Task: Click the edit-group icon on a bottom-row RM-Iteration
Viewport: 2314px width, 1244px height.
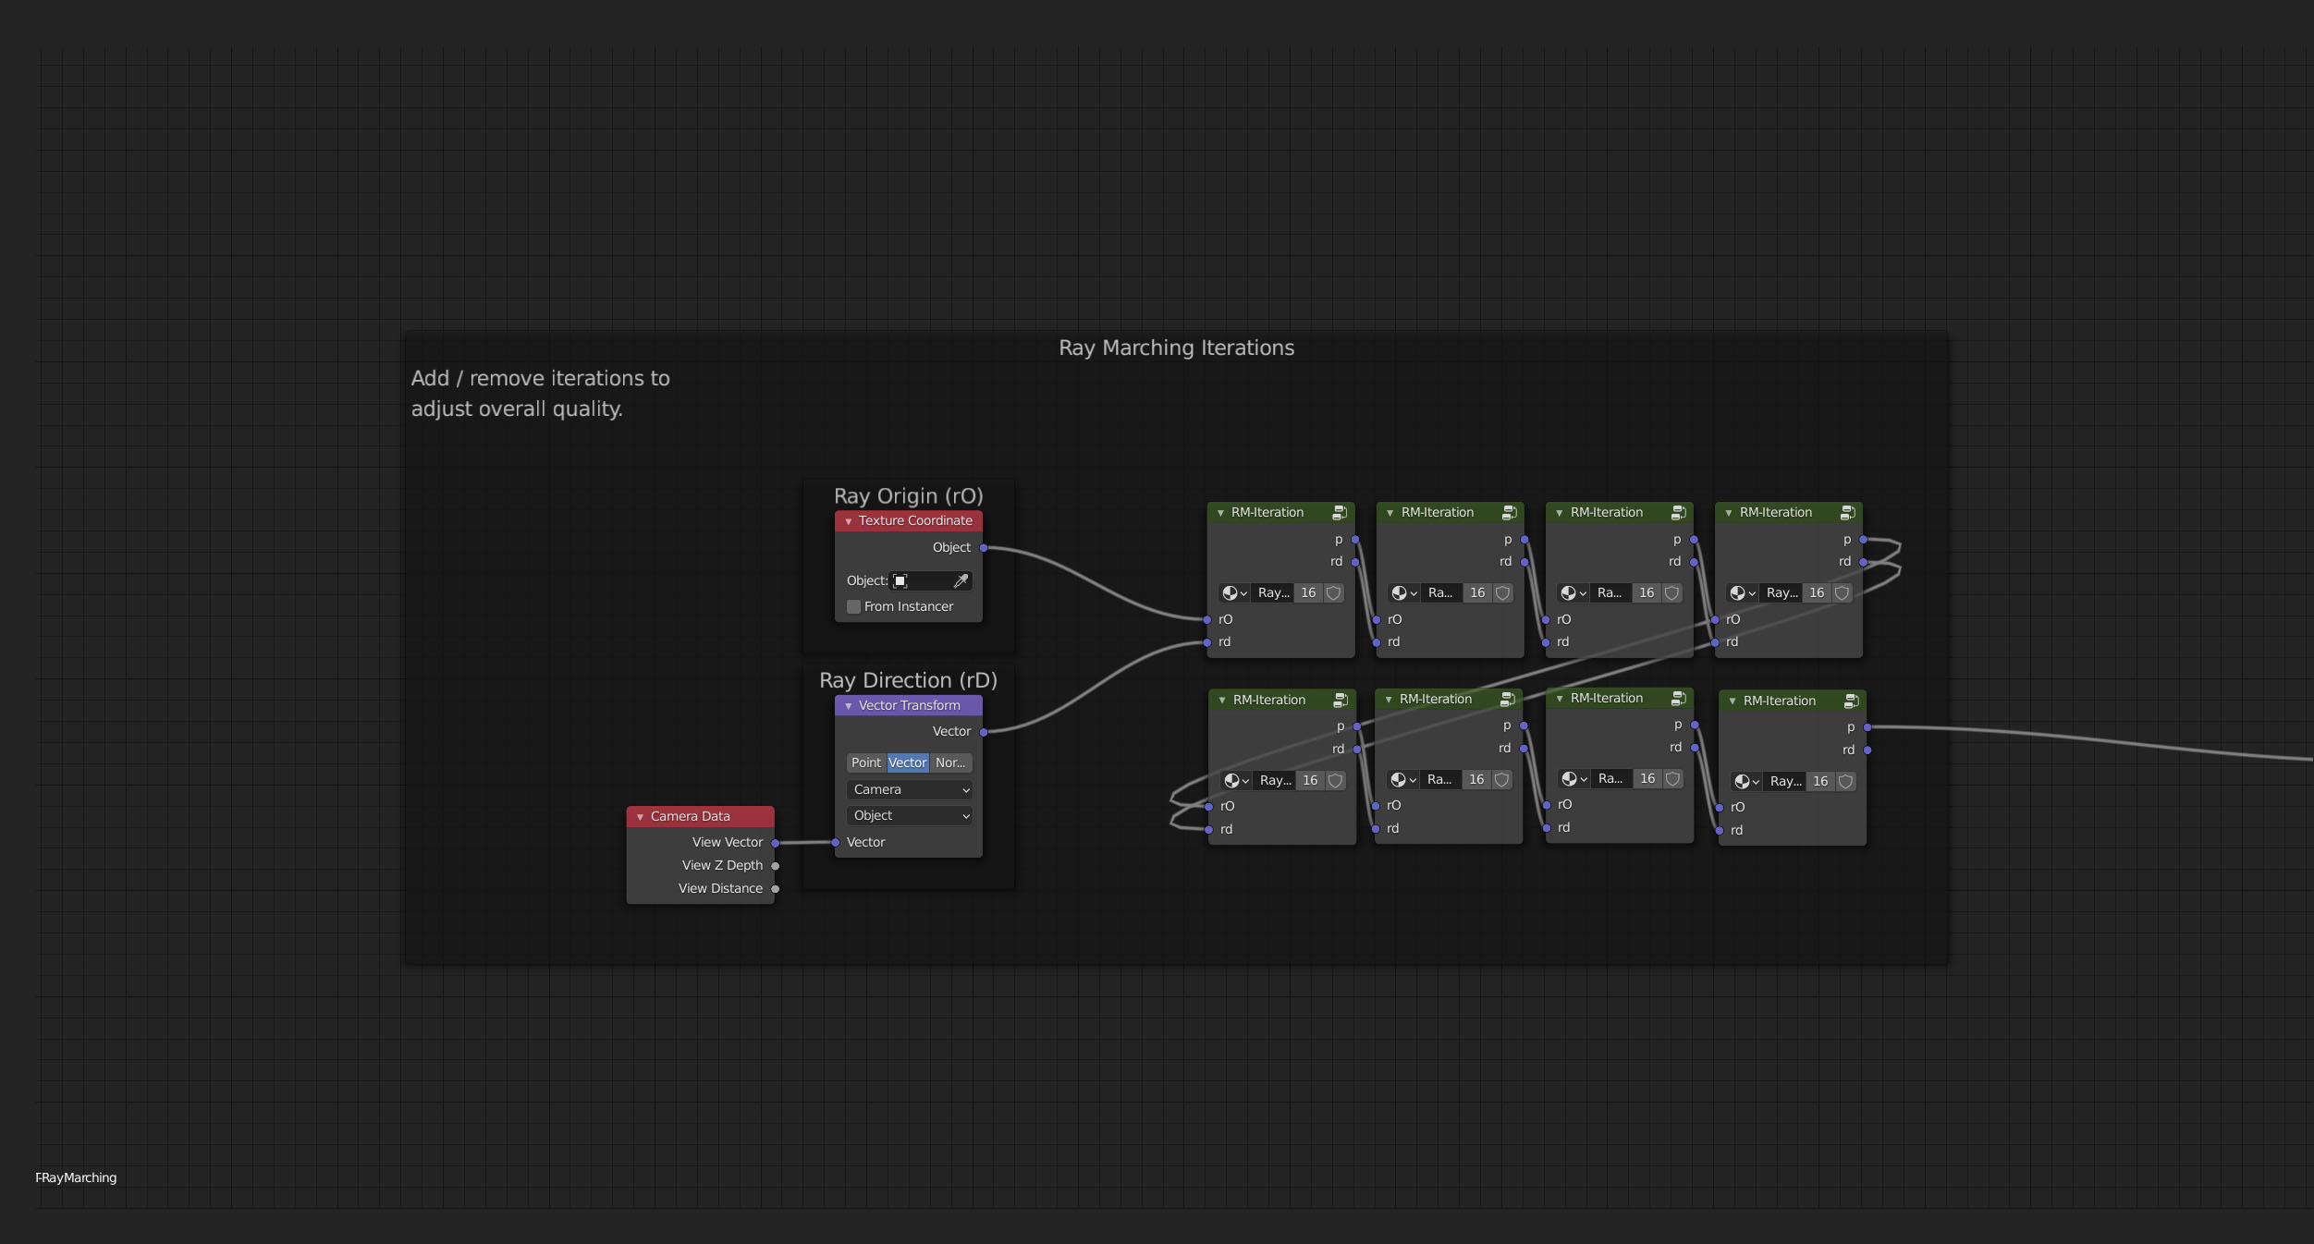Action: (1341, 700)
